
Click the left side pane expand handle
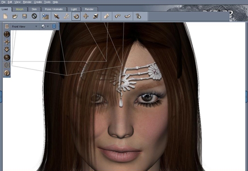coord(1,97)
